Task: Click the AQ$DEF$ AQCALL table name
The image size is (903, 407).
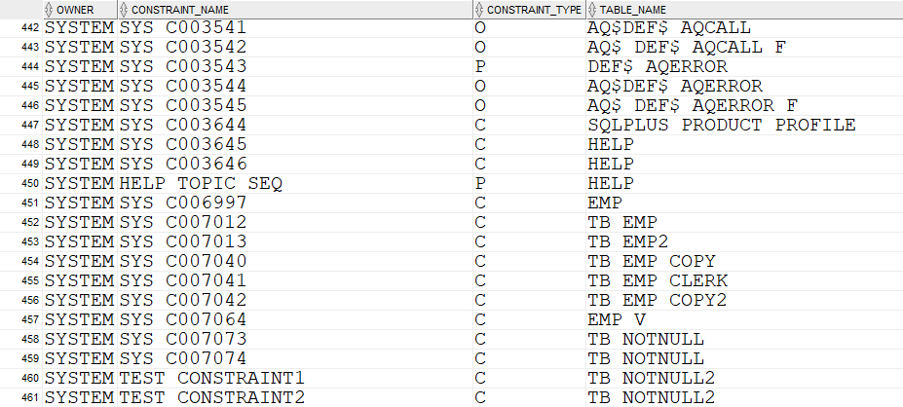Action: point(669,27)
